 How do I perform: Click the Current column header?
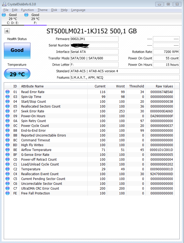point(97,86)
